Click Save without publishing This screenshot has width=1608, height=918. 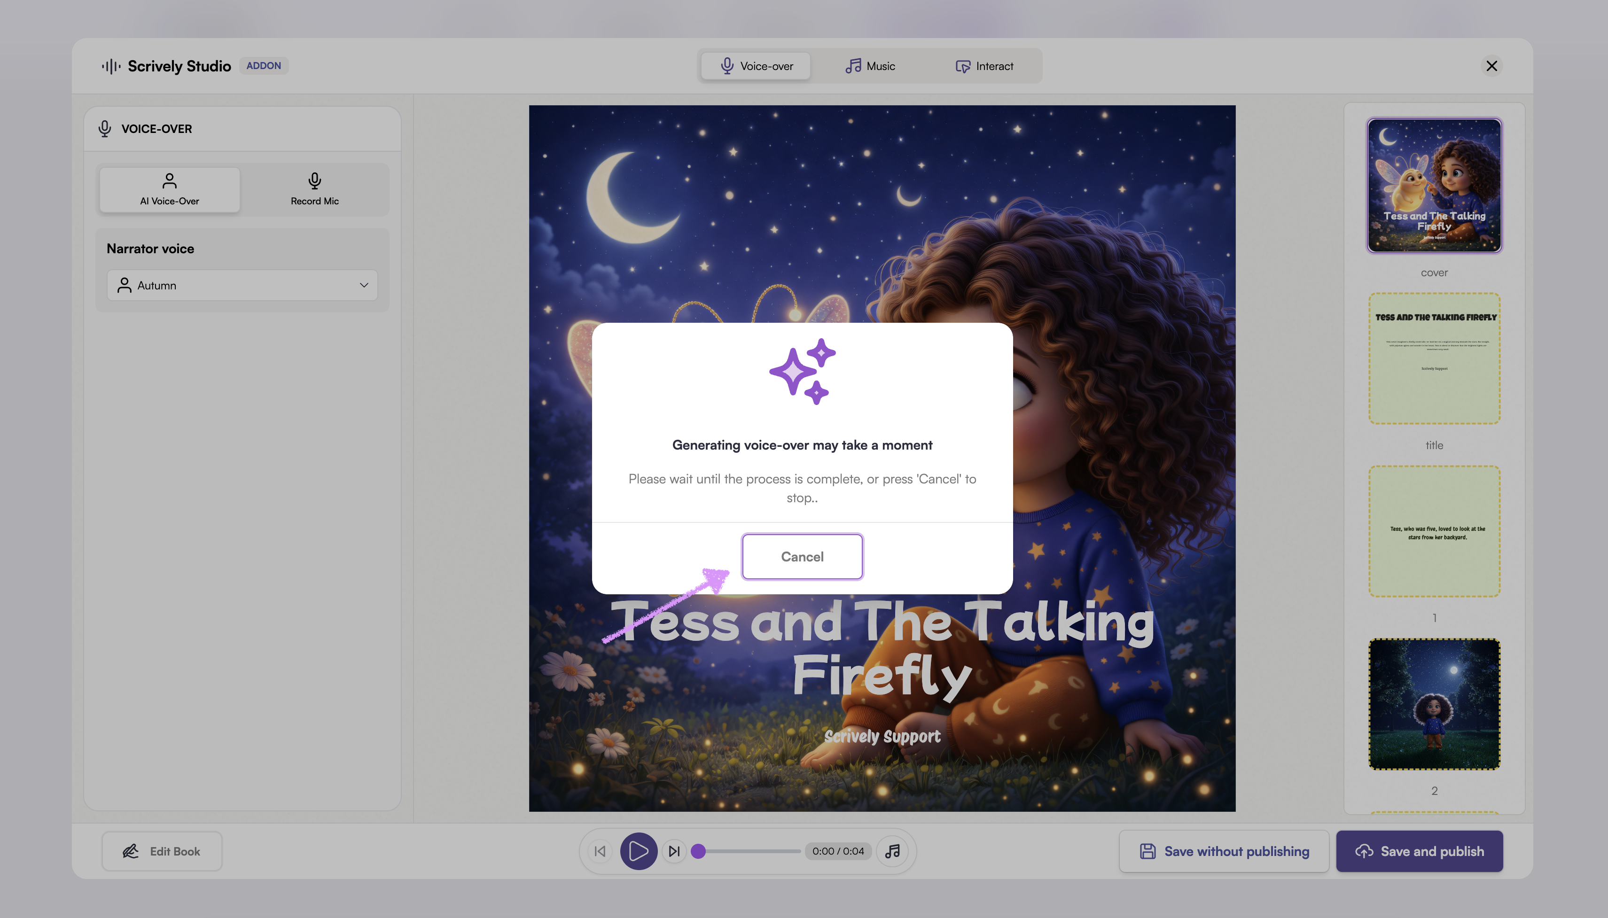(x=1224, y=851)
